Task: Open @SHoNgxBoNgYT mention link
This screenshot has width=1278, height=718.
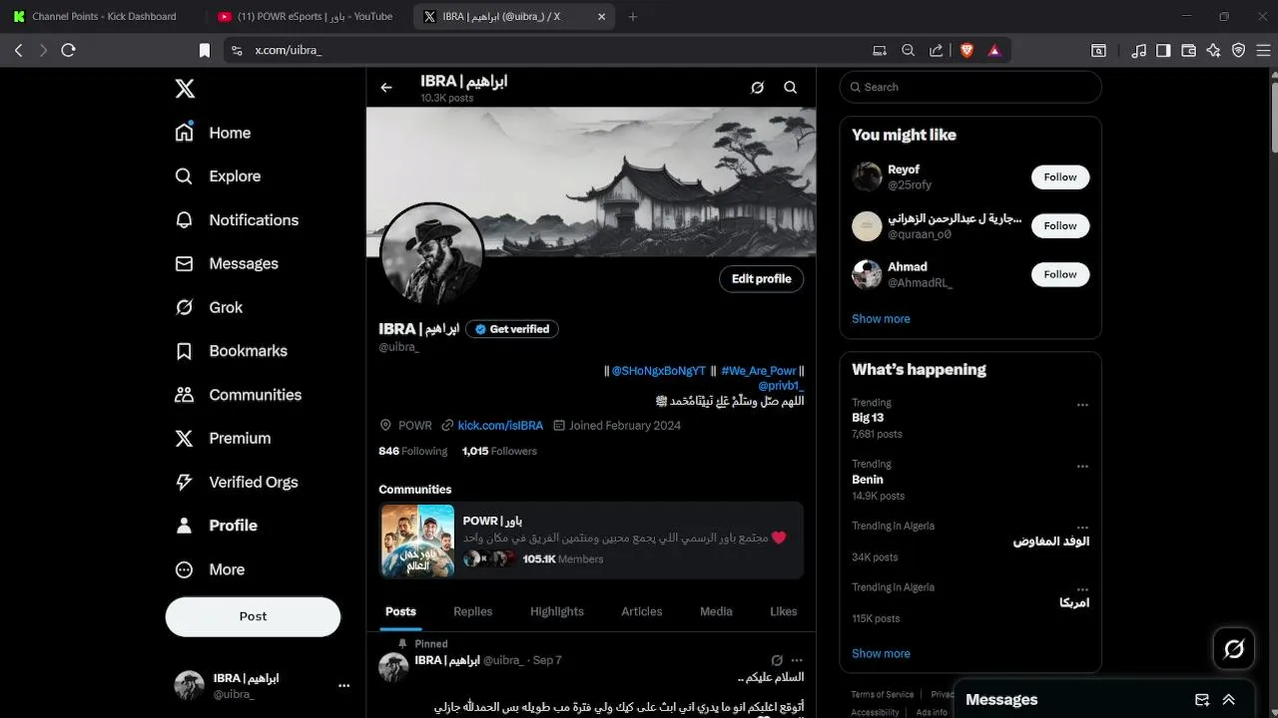Action: (x=658, y=371)
